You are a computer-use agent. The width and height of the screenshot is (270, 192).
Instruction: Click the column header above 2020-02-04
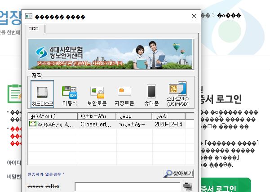click(168, 116)
